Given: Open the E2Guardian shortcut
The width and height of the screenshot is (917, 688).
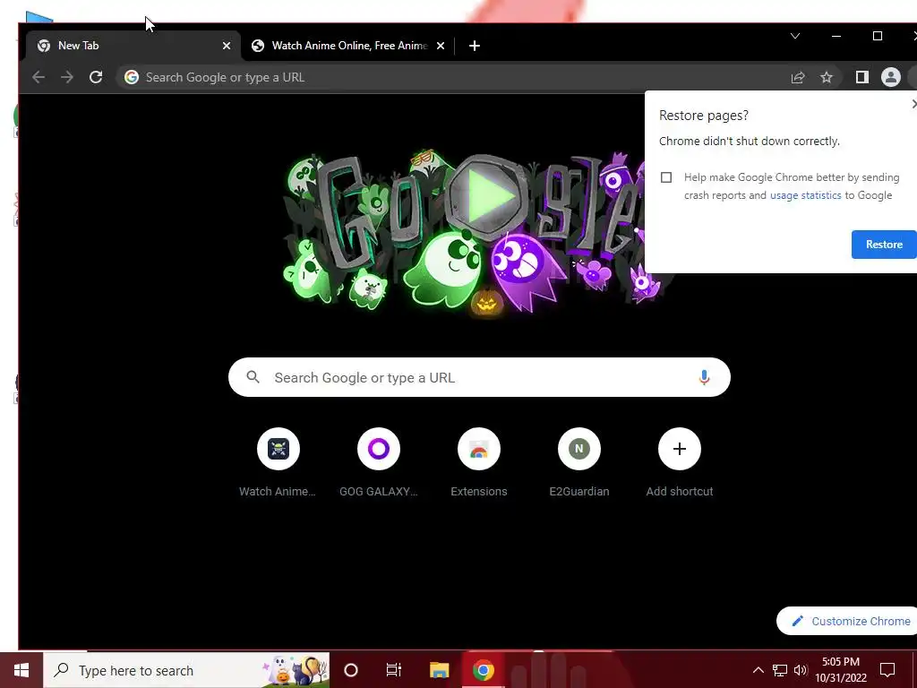Looking at the screenshot, I should click(x=579, y=462).
